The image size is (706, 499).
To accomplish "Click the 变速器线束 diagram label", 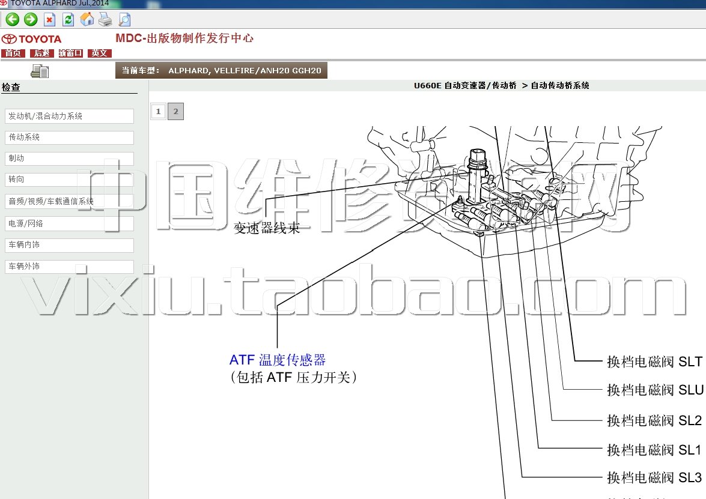I will pyautogui.click(x=267, y=228).
